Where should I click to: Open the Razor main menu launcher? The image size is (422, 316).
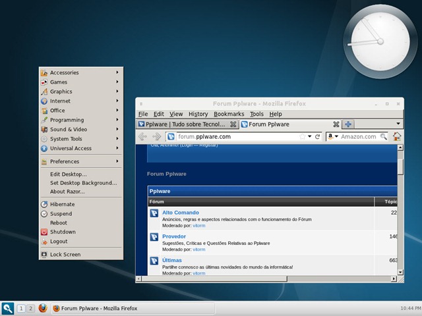[x=7, y=308]
